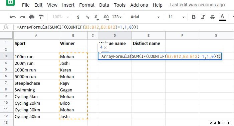Select the Swimming cell
The image size is (234, 126).
[x=36, y=89]
